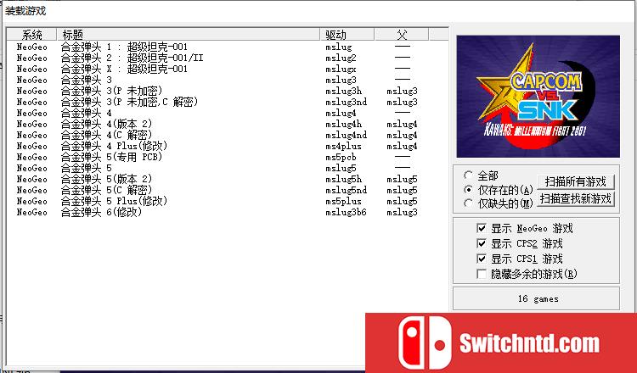Click the mslug3b6 driver cell

tap(347, 213)
